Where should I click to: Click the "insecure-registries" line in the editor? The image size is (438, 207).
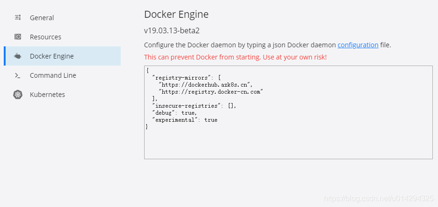[x=194, y=106]
